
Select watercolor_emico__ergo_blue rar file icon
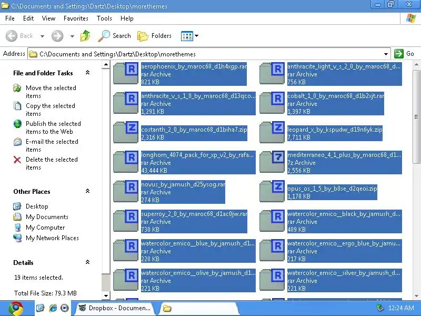(272, 251)
